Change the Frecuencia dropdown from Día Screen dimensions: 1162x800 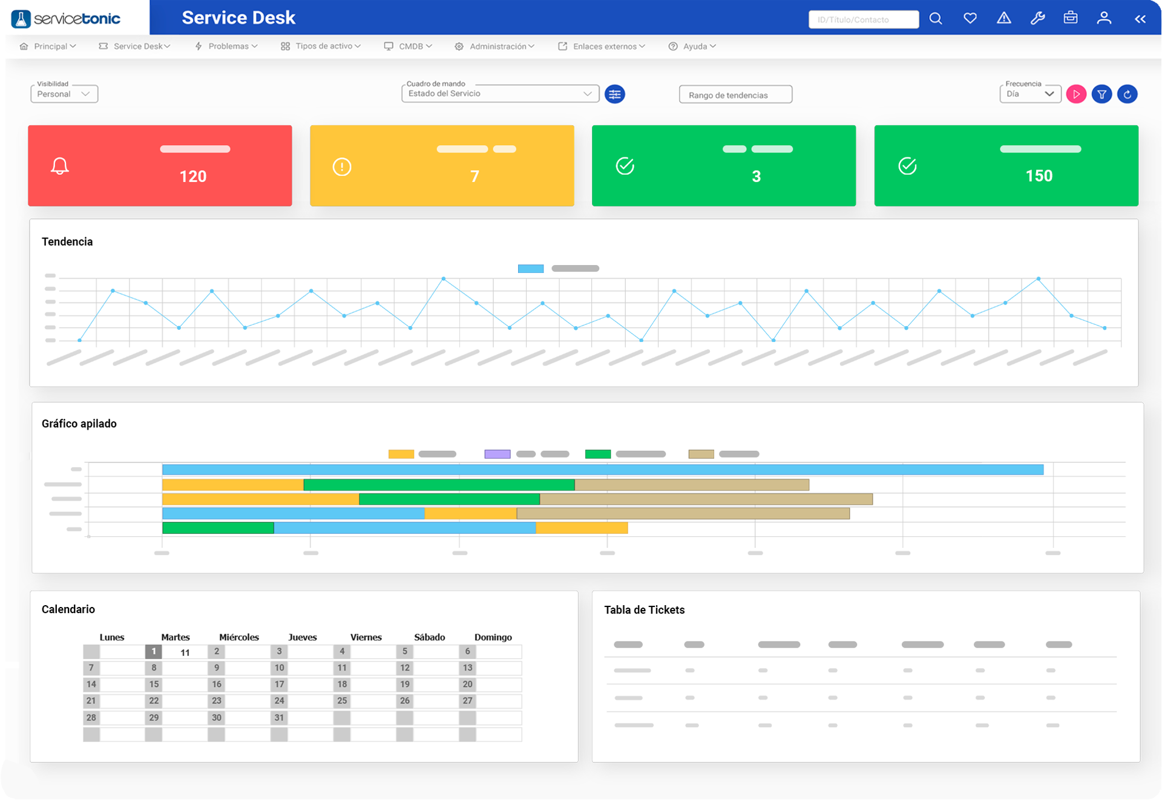1029,94
